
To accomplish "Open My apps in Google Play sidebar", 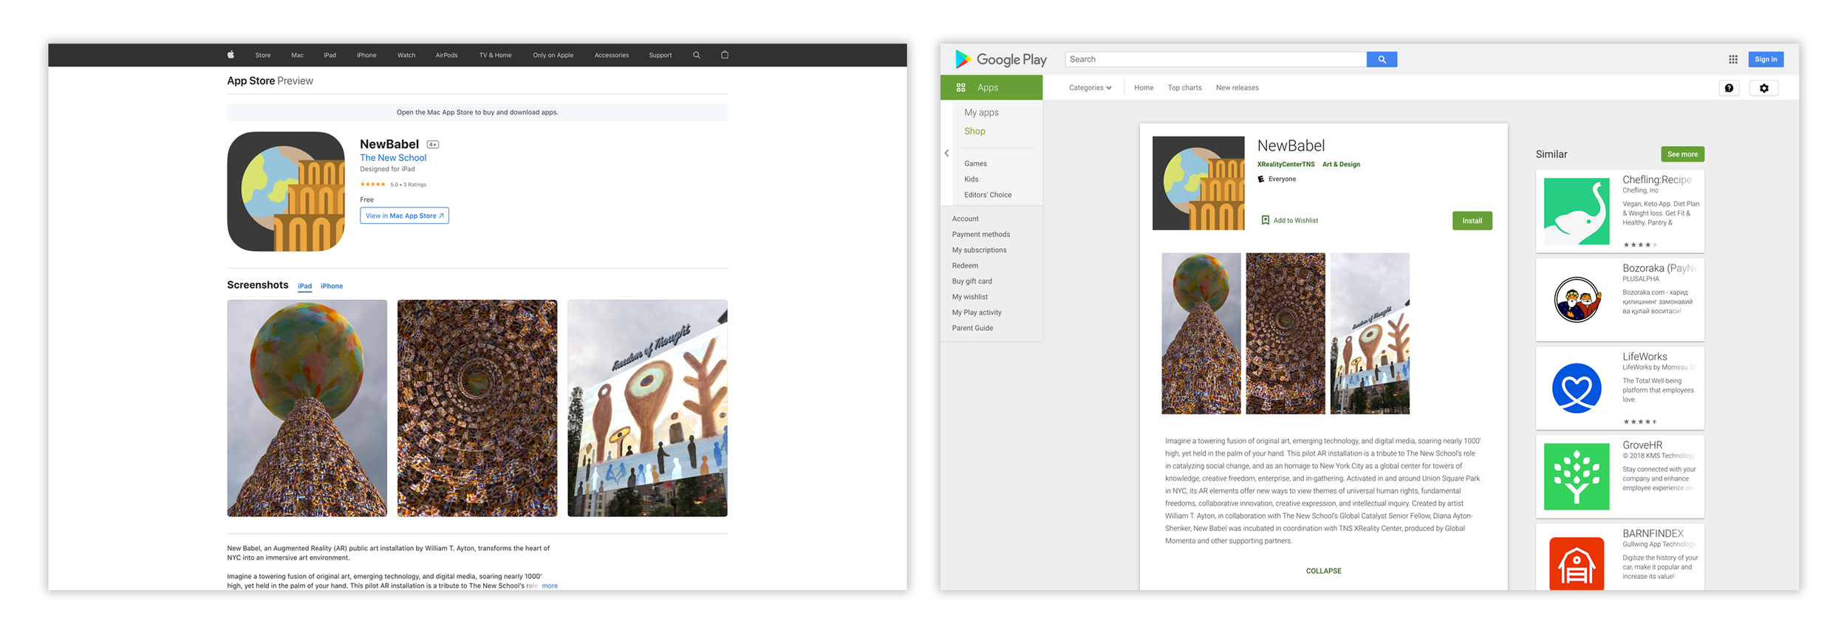I will (x=981, y=112).
